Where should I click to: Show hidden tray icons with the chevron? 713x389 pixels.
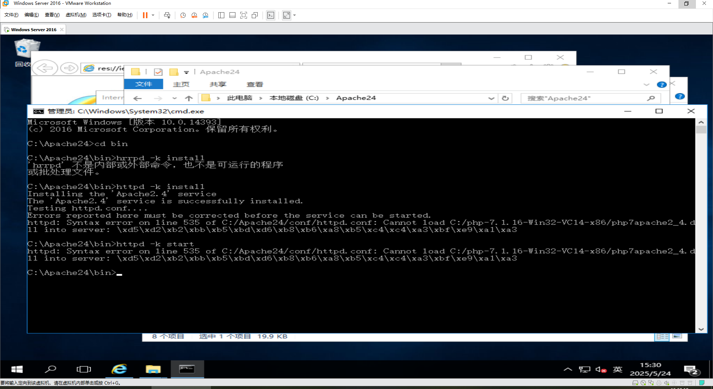pyautogui.click(x=568, y=369)
